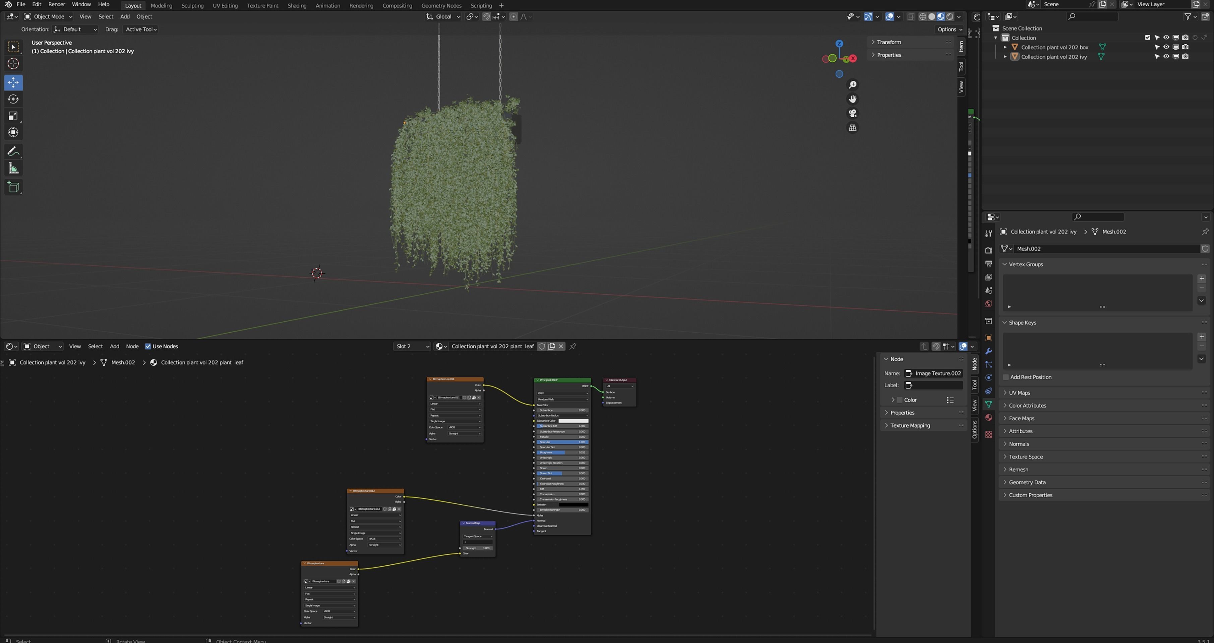This screenshot has width=1214, height=643.
Task: Open the Object Mode dropdown in viewport
Action: click(x=49, y=16)
